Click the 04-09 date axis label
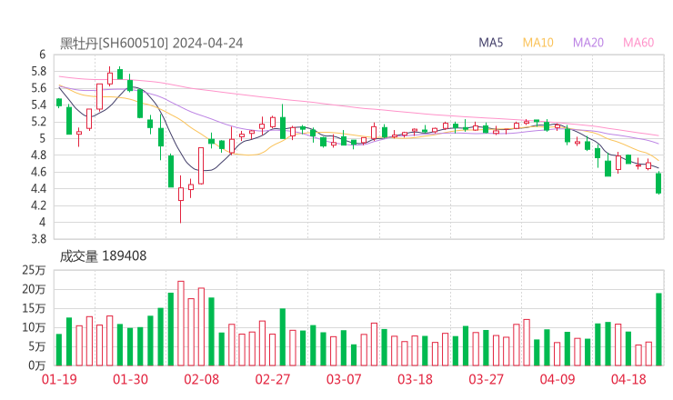This screenshot has height=400, width=673. click(557, 379)
